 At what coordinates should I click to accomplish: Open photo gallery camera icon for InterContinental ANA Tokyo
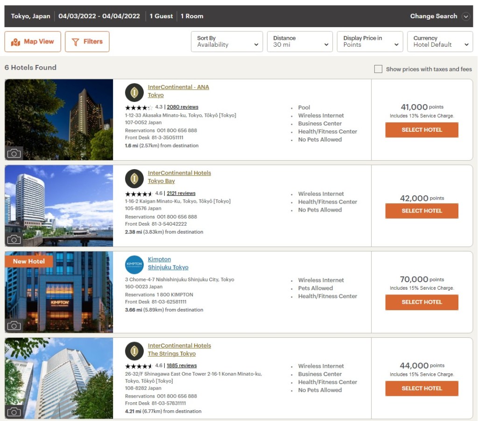click(14, 153)
